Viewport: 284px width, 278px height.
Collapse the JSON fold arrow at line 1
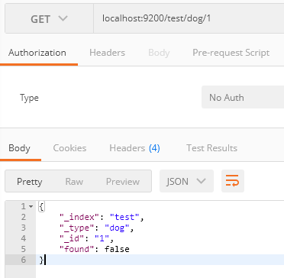tap(31, 206)
